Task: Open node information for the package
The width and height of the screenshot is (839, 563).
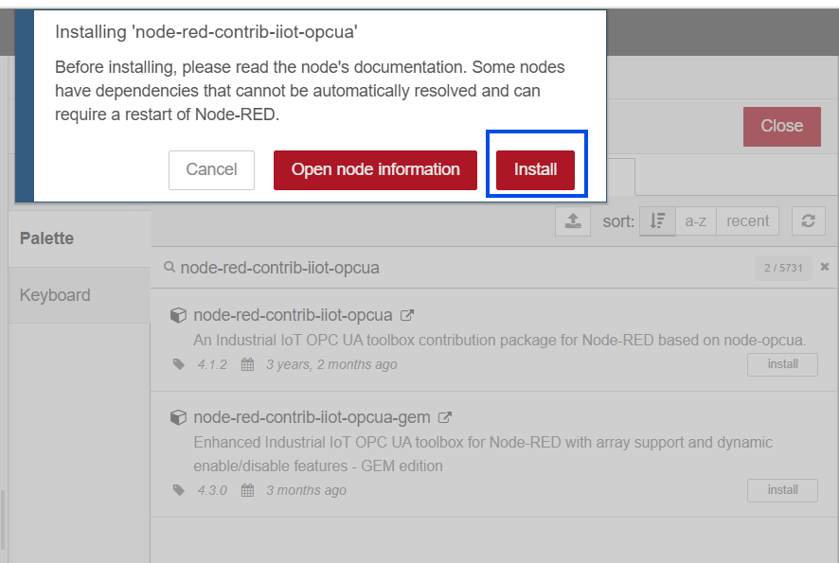Action: 375,170
